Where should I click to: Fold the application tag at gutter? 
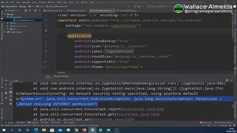pos(56,36)
